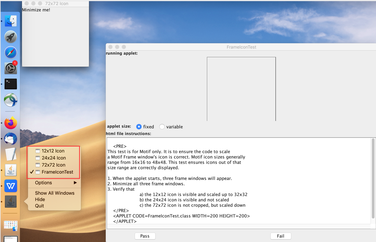Viewport: 376px width, 242px height.
Task: Choose 24x24 Icon window from dock menu
Action: coord(54,158)
